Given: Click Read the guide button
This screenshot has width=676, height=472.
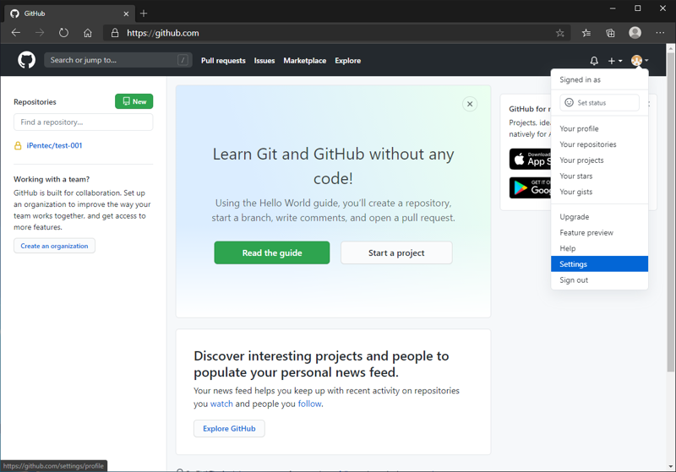Looking at the screenshot, I should coord(272,252).
